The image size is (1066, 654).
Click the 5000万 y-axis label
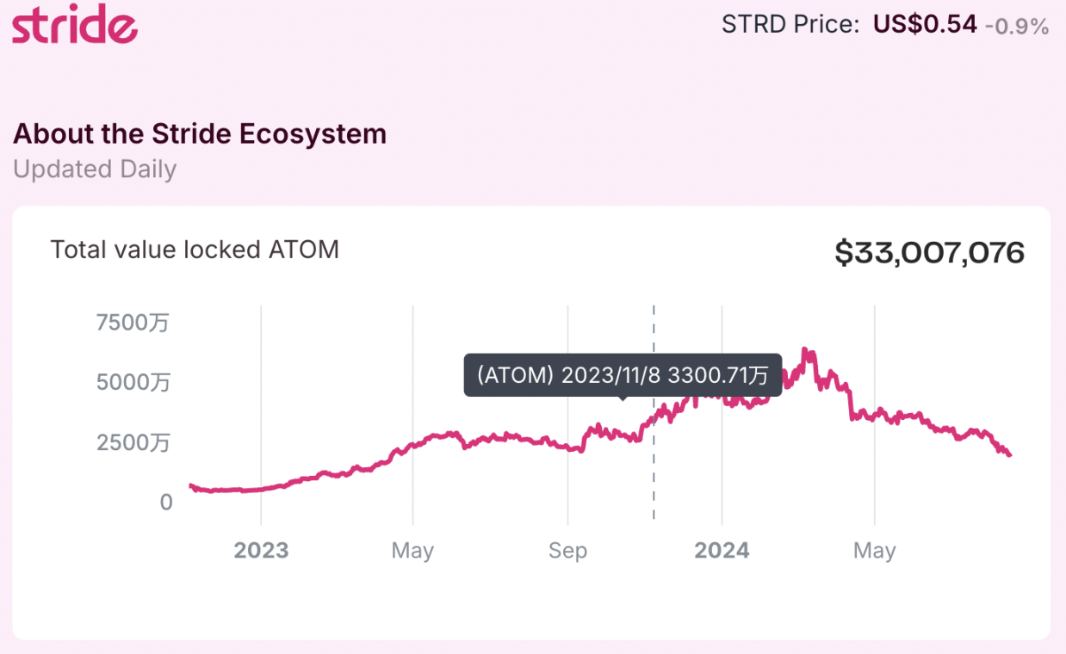[x=133, y=382]
